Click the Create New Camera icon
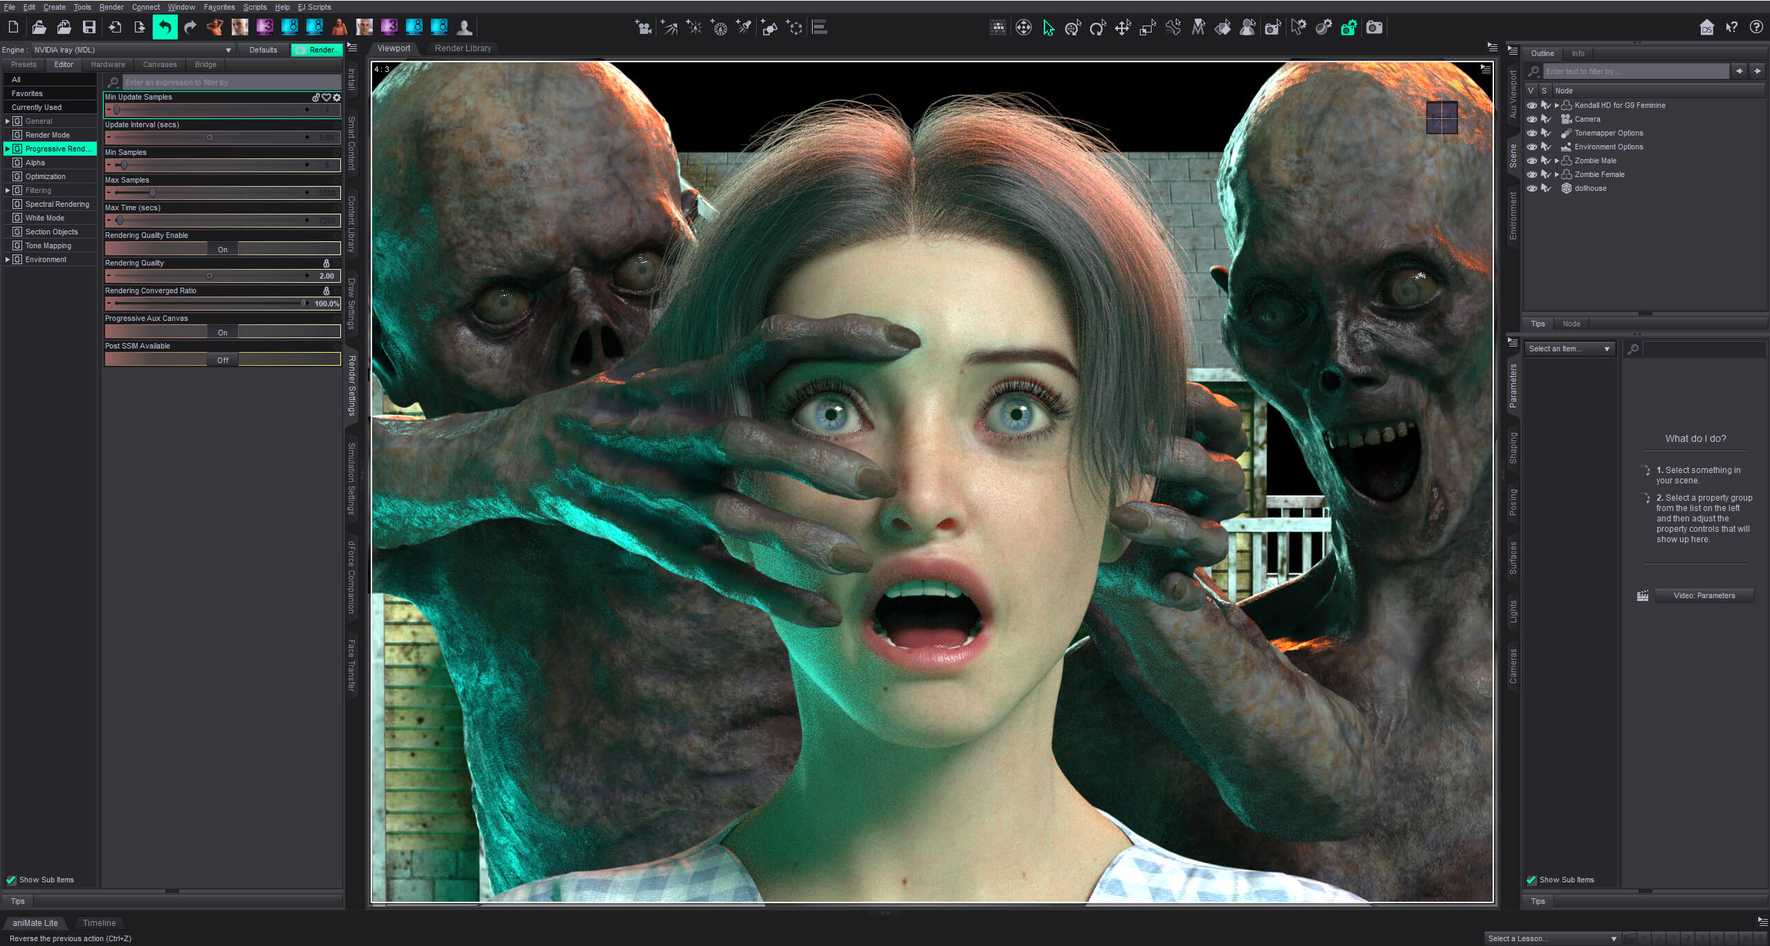Viewport: 1770px width, 946px height. 644,28
